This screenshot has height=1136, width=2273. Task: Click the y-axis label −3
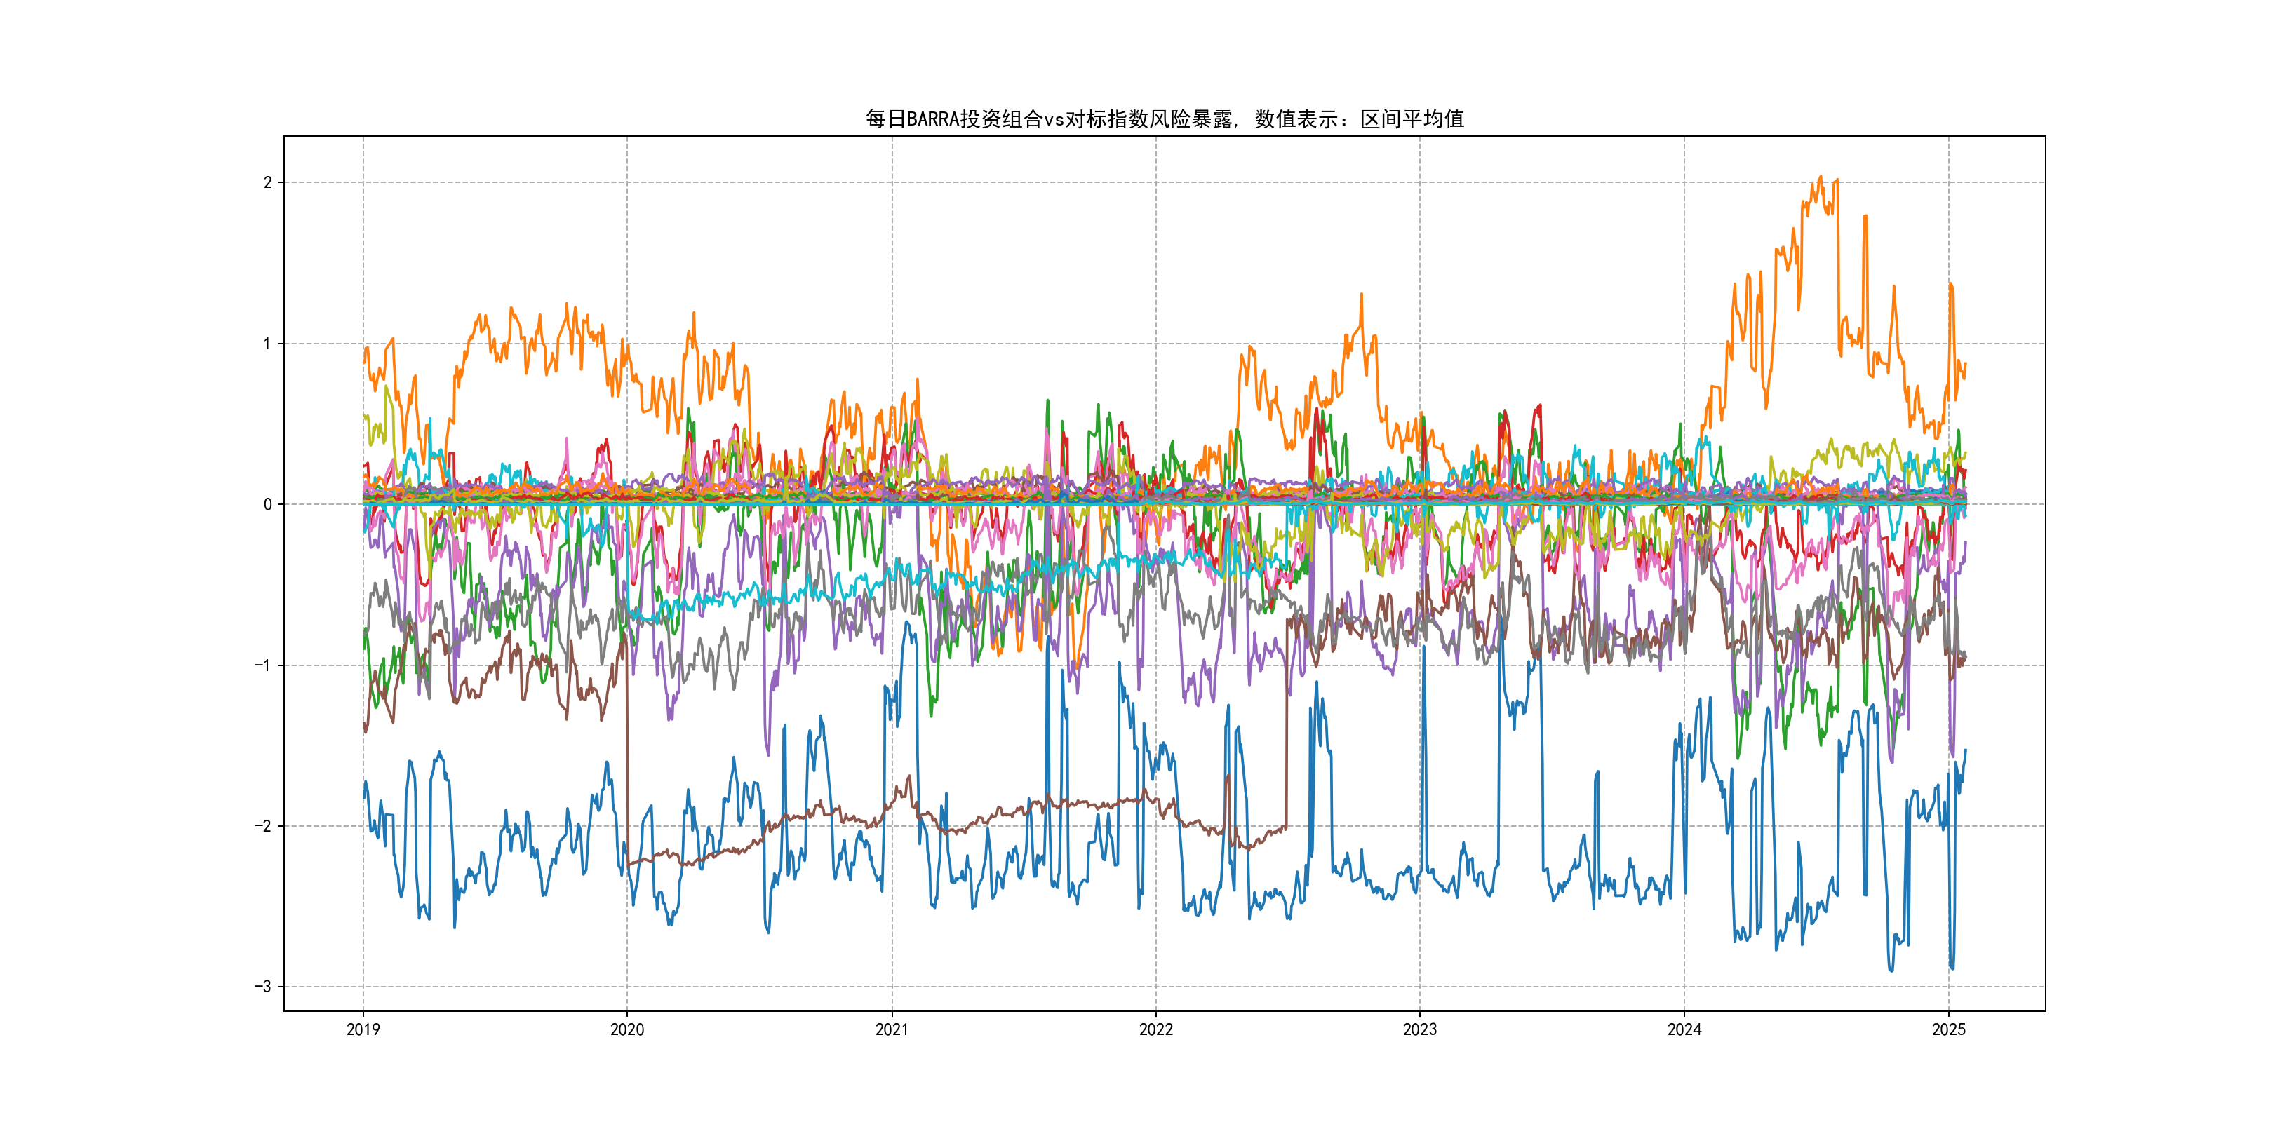263,987
